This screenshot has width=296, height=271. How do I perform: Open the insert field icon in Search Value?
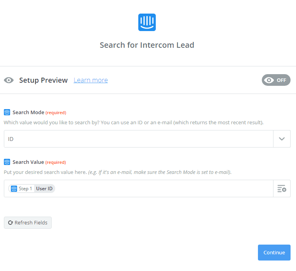(282, 189)
